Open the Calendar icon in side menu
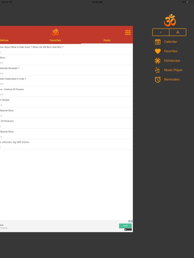This screenshot has height=258, width=194. pyautogui.click(x=157, y=42)
